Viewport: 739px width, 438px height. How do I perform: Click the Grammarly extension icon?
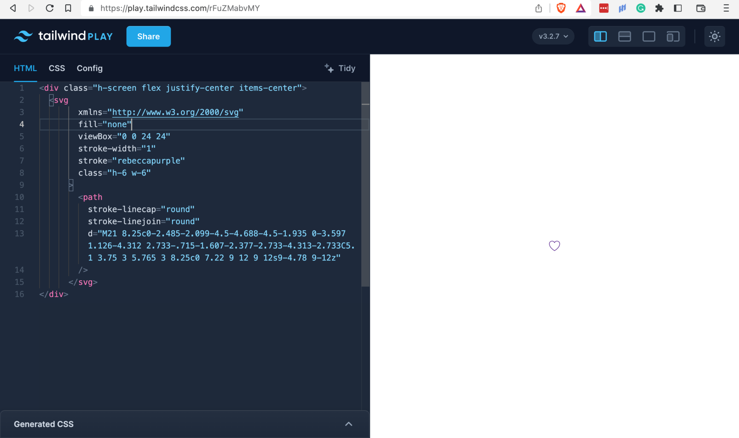click(x=641, y=8)
